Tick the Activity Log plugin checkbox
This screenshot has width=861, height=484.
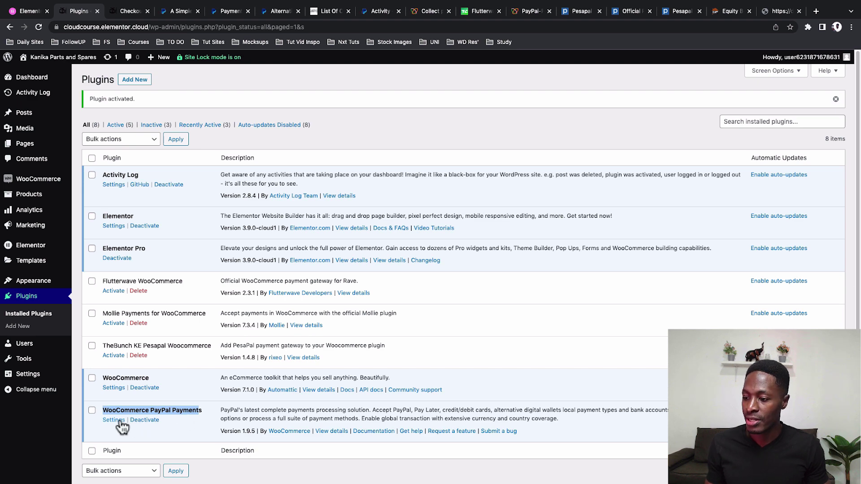[x=92, y=175]
